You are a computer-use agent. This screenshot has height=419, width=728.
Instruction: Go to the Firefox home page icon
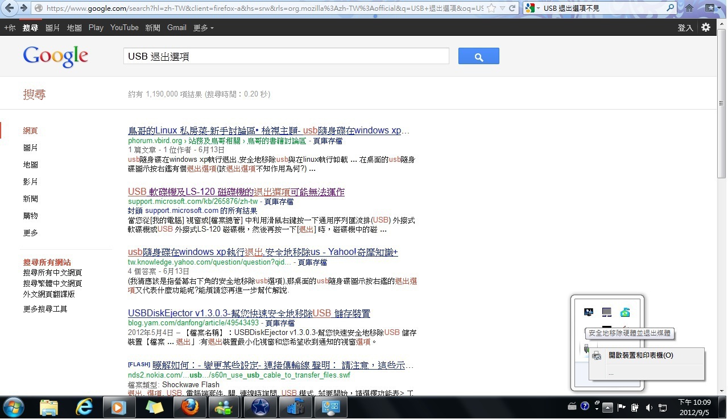click(x=689, y=9)
